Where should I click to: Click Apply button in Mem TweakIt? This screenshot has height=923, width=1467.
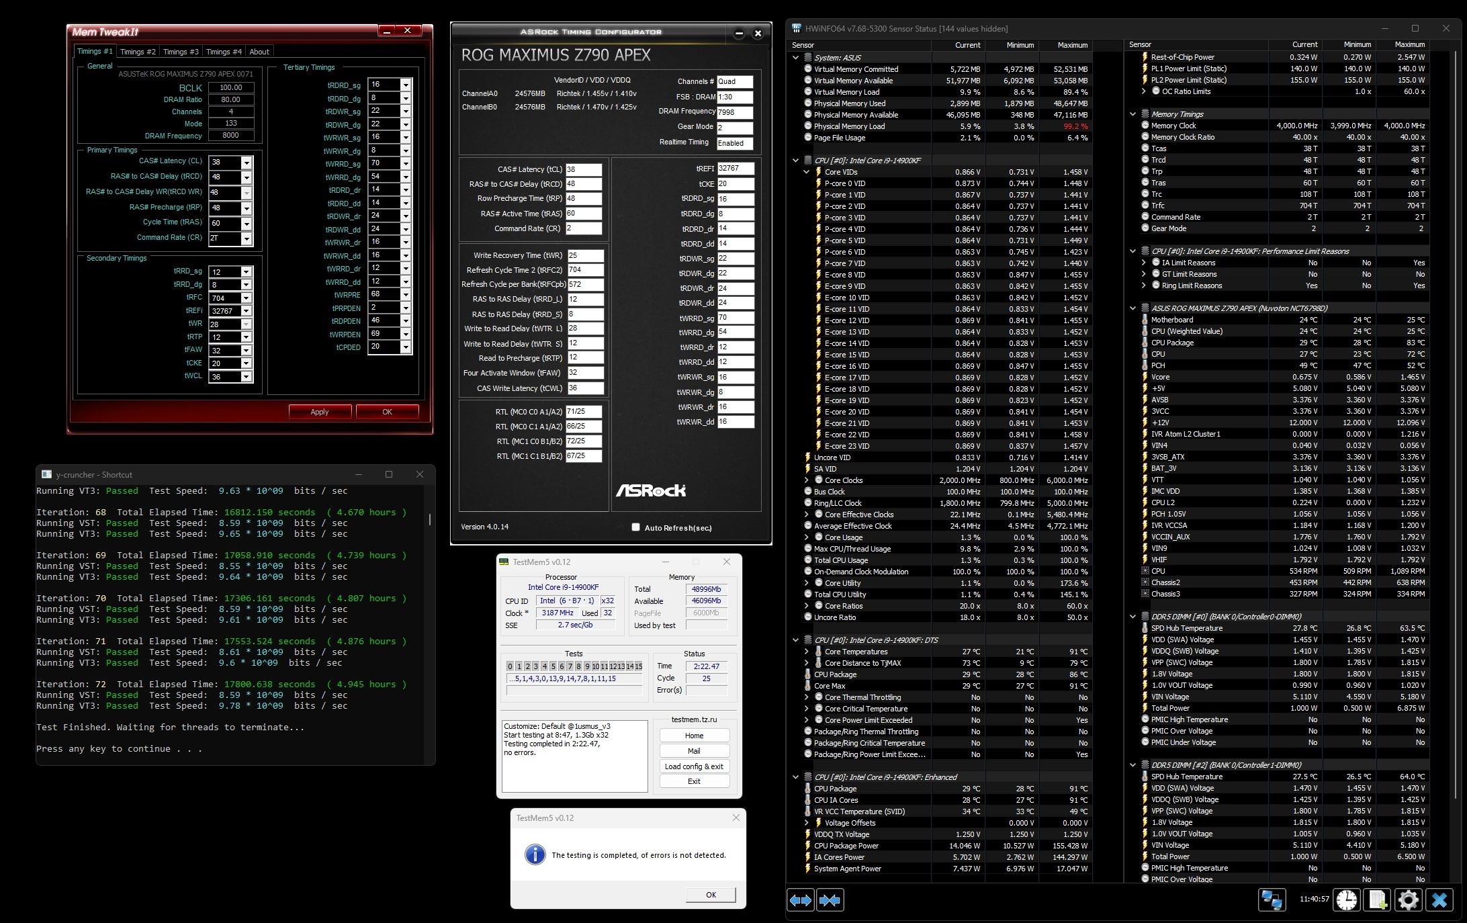(320, 412)
